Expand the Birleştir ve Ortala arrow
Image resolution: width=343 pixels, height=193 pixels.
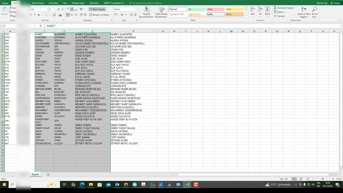pos(111,15)
